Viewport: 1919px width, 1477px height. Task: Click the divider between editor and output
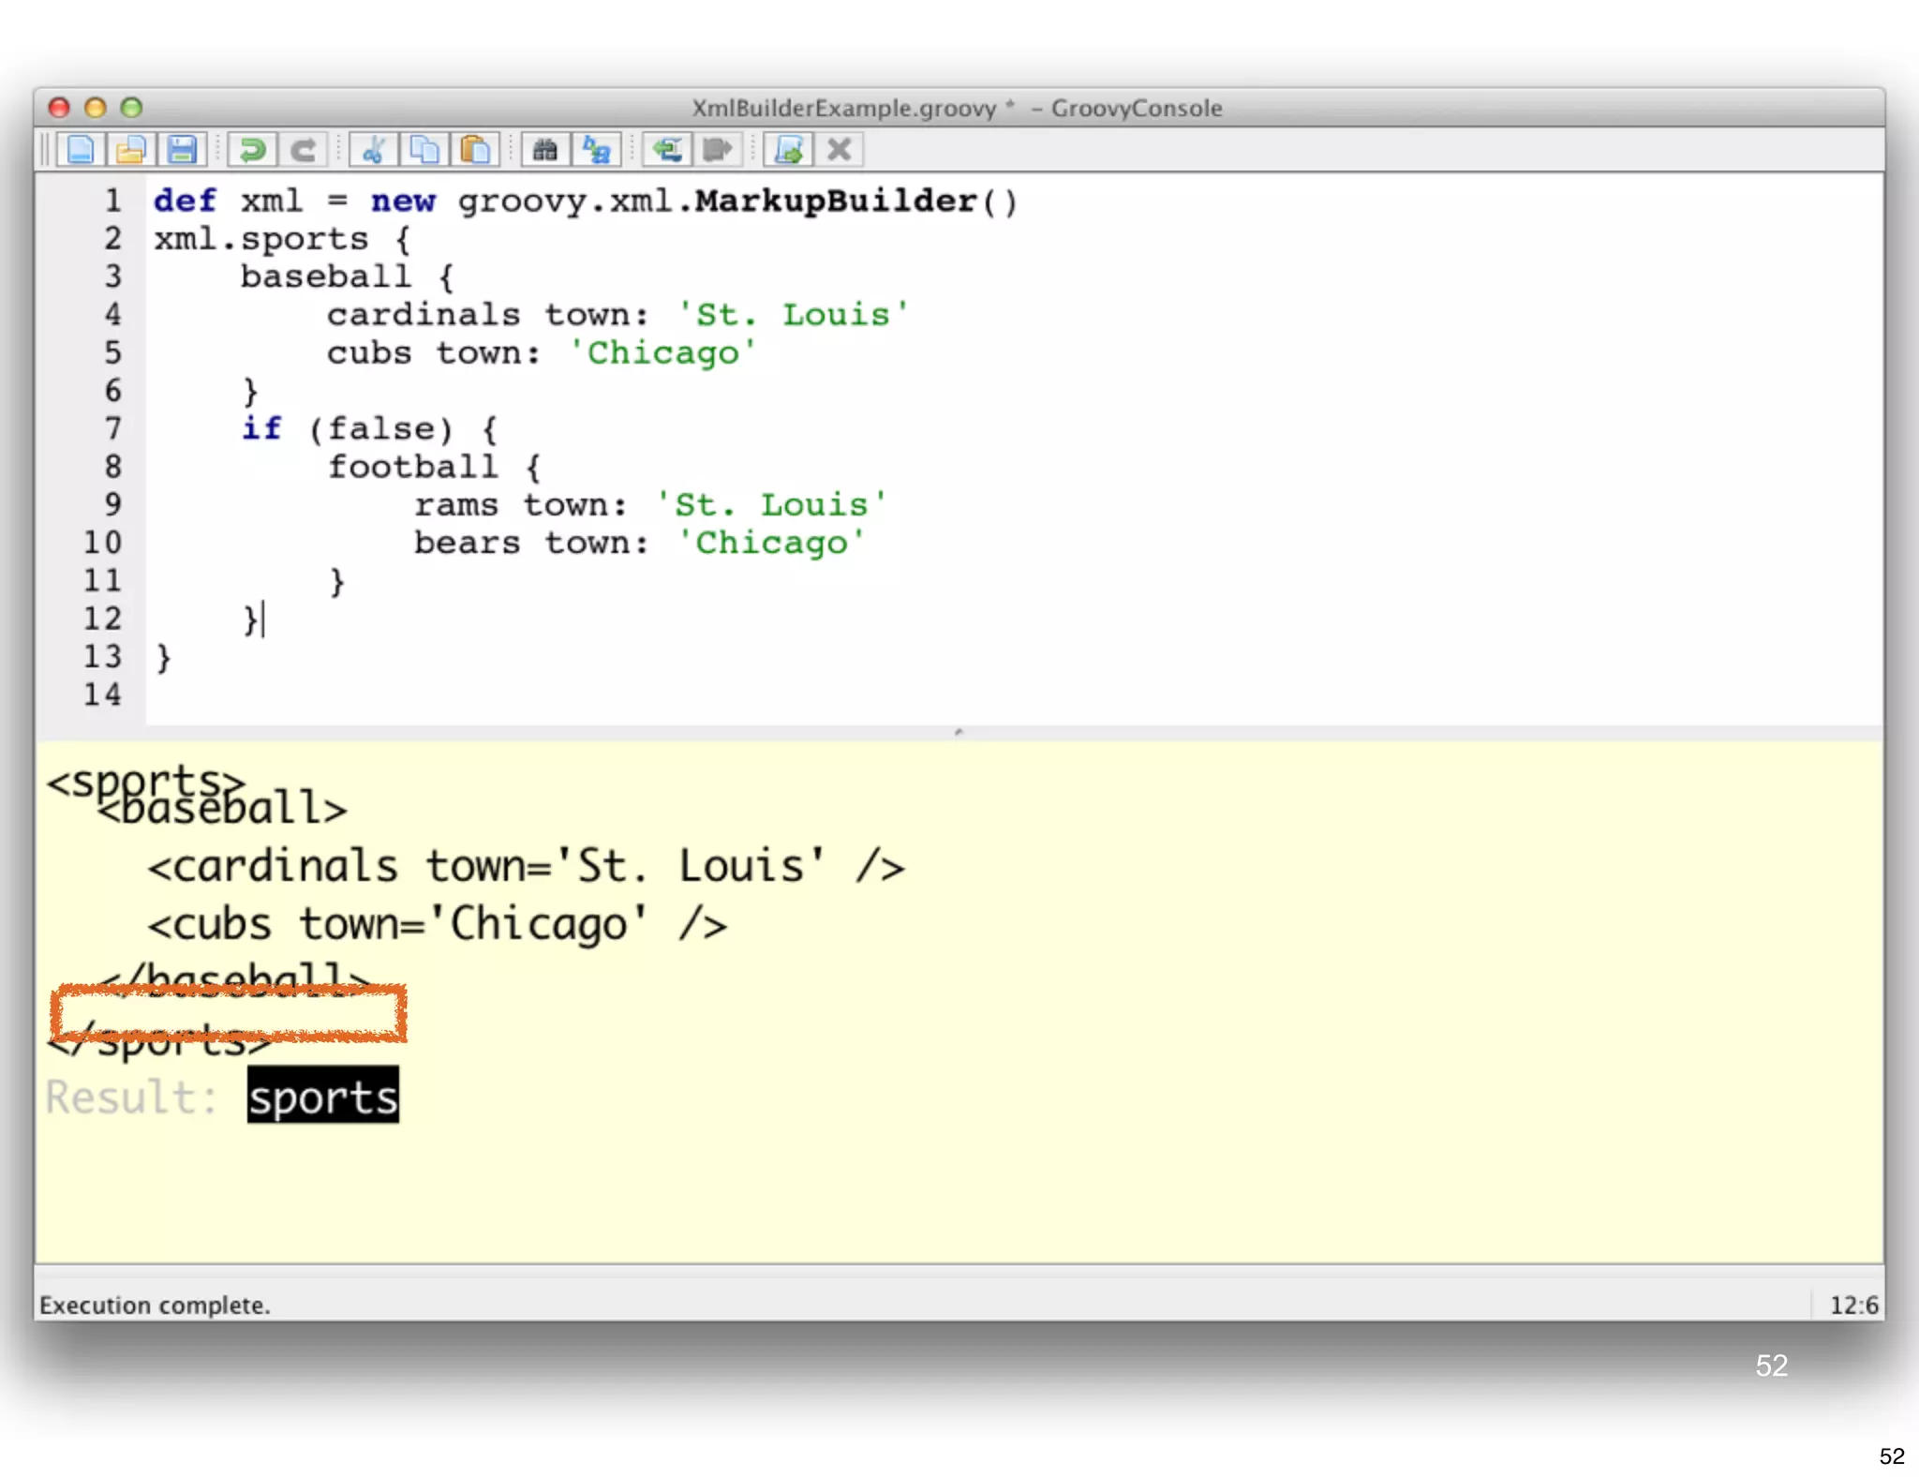click(x=958, y=732)
